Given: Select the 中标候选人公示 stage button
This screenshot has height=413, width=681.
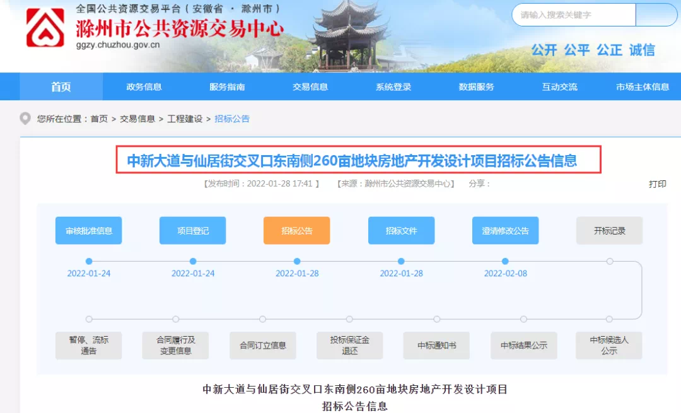Looking at the screenshot, I should 609,345.
